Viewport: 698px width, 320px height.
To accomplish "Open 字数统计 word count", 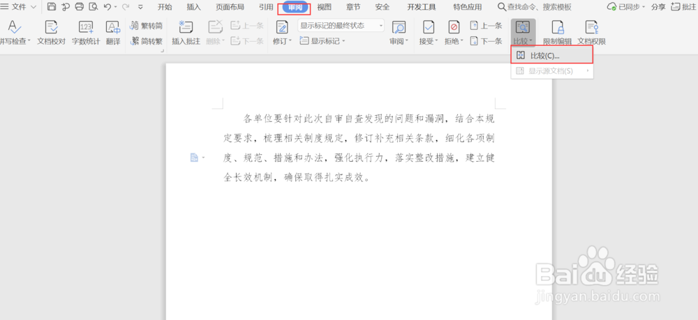I will click(86, 33).
